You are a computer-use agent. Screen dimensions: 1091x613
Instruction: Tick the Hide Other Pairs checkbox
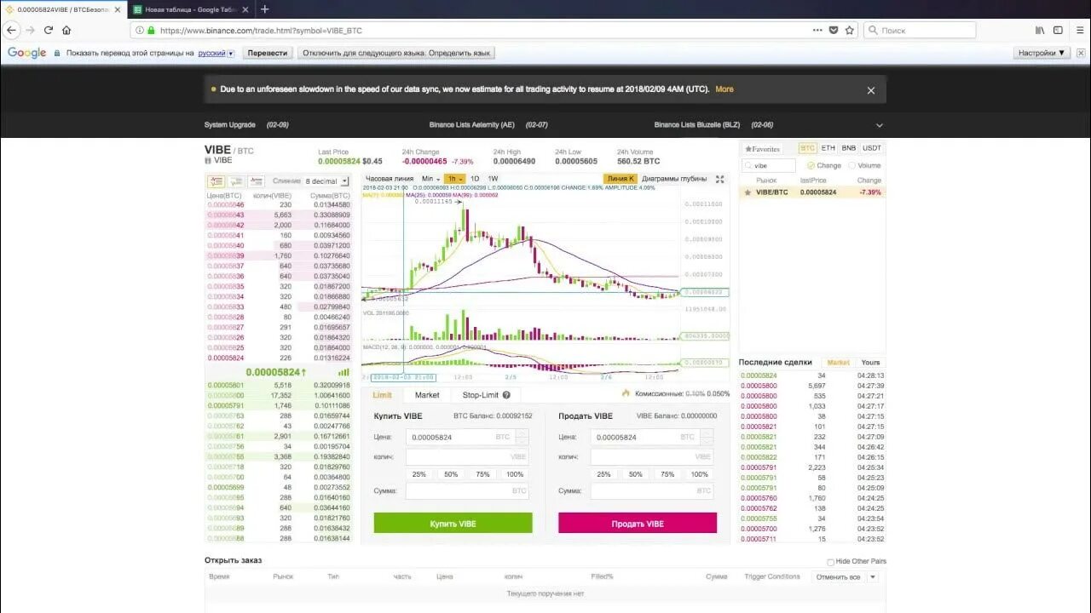pos(831,562)
